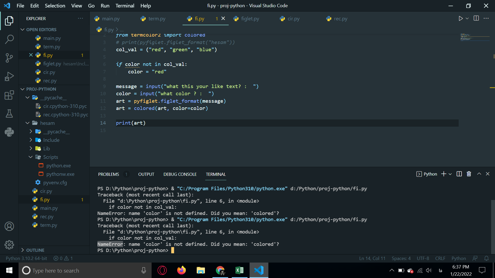495x278 pixels.
Task: Split the editor right
Action: tap(476, 19)
